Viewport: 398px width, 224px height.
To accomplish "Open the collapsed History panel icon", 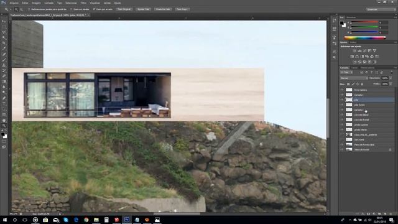I will (x=335, y=21).
